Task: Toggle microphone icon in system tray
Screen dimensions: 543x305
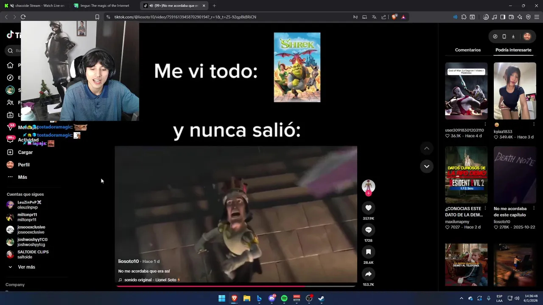Action: pyautogui.click(x=489, y=298)
